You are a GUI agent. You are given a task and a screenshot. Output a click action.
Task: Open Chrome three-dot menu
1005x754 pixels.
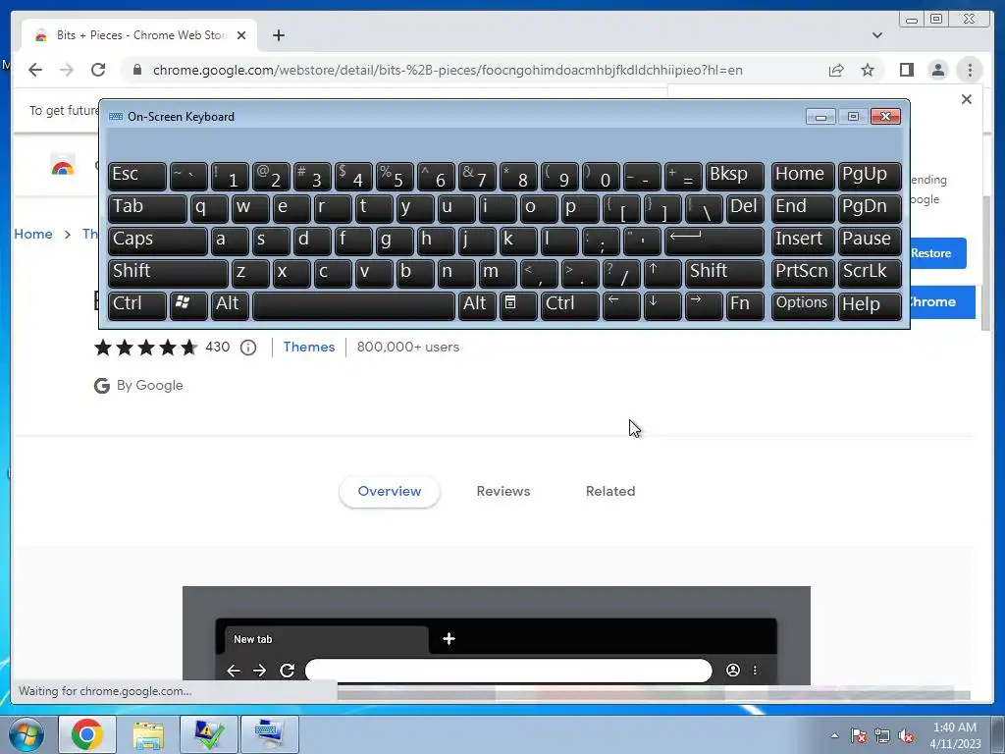[970, 70]
